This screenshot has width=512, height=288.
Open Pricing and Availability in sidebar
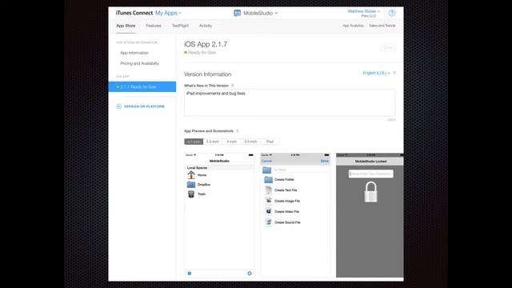point(140,63)
